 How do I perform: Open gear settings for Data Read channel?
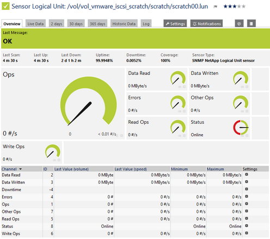tap(247, 175)
